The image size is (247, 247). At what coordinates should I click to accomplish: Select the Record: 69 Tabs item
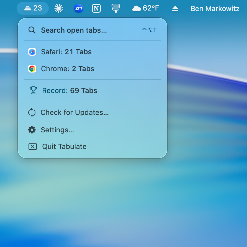tap(92, 91)
